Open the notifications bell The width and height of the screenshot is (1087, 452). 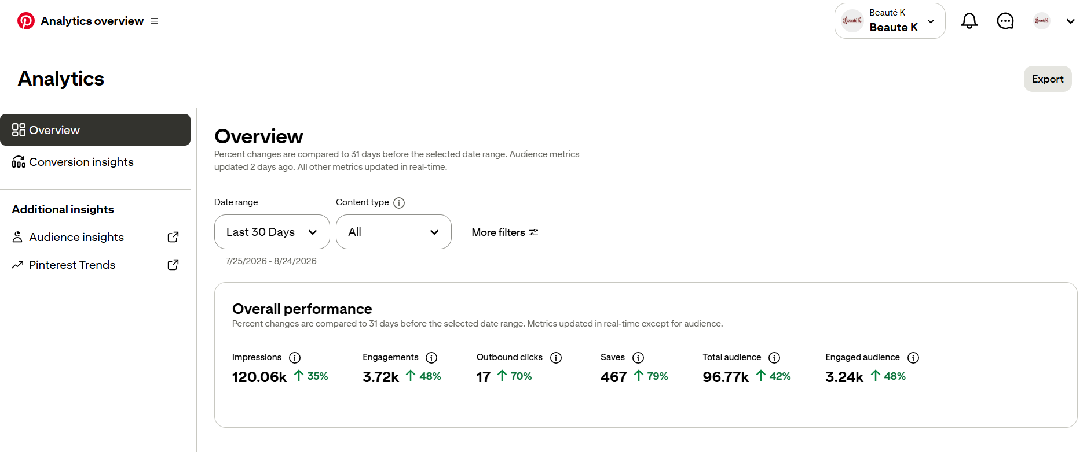tap(969, 21)
